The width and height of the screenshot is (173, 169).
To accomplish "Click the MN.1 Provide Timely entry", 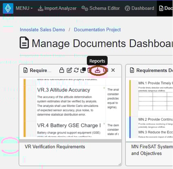I will 155,83.
